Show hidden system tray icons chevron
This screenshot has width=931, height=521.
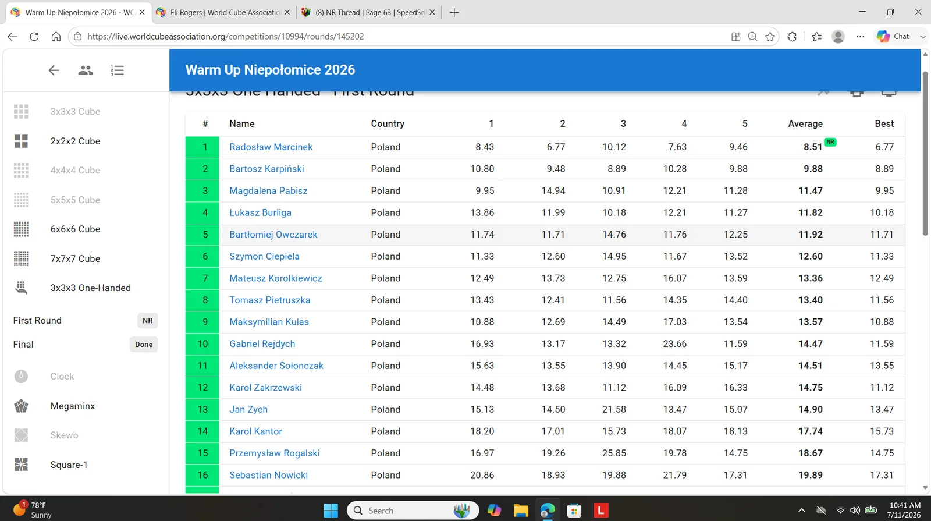point(801,511)
